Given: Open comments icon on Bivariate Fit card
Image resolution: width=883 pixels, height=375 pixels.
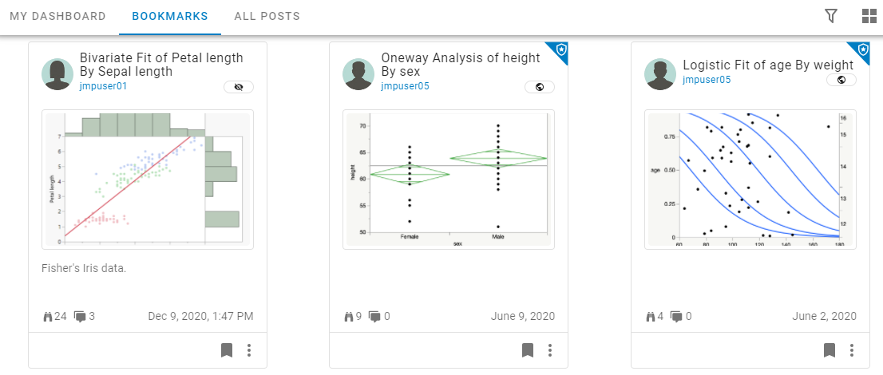Looking at the screenshot, I should coord(80,317).
